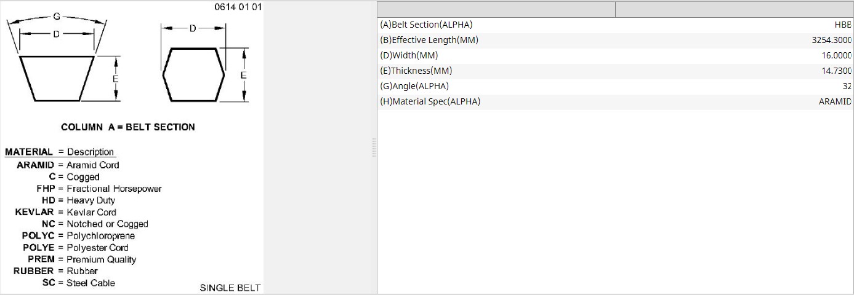854x295 pixels.
Task: Select the (D)Width(MM) row label
Action: click(409, 56)
